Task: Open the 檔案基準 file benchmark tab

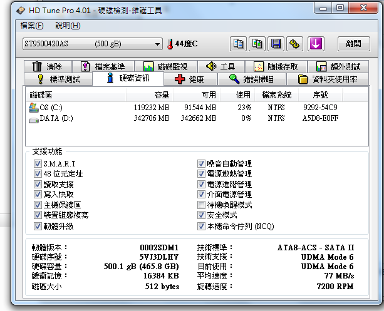Action: [103, 66]
